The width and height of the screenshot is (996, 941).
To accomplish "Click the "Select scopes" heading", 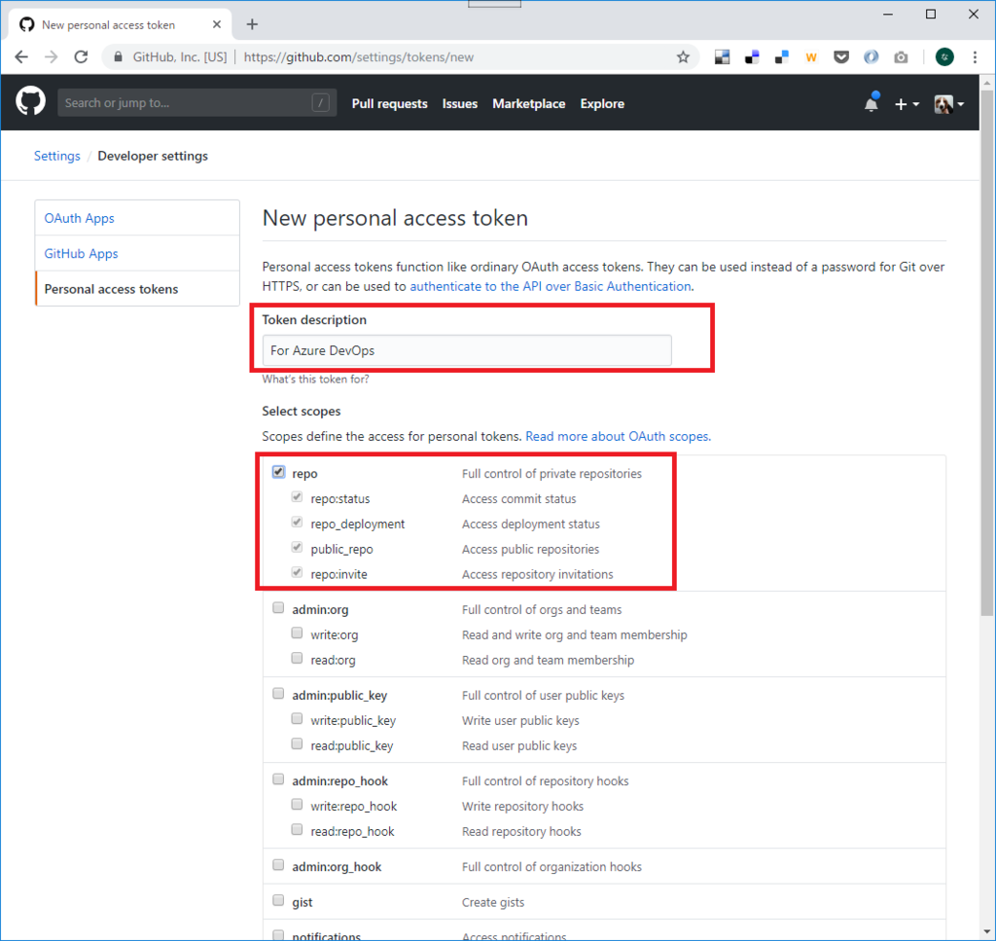I will click(302, 411).
